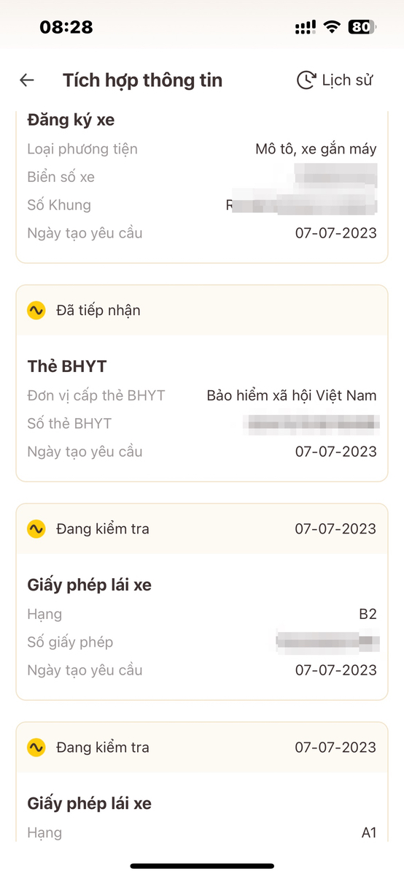Tap the blurred Biển số xe value
The height and width of the screenshot is (877, 404).
(x=336, y=177)
